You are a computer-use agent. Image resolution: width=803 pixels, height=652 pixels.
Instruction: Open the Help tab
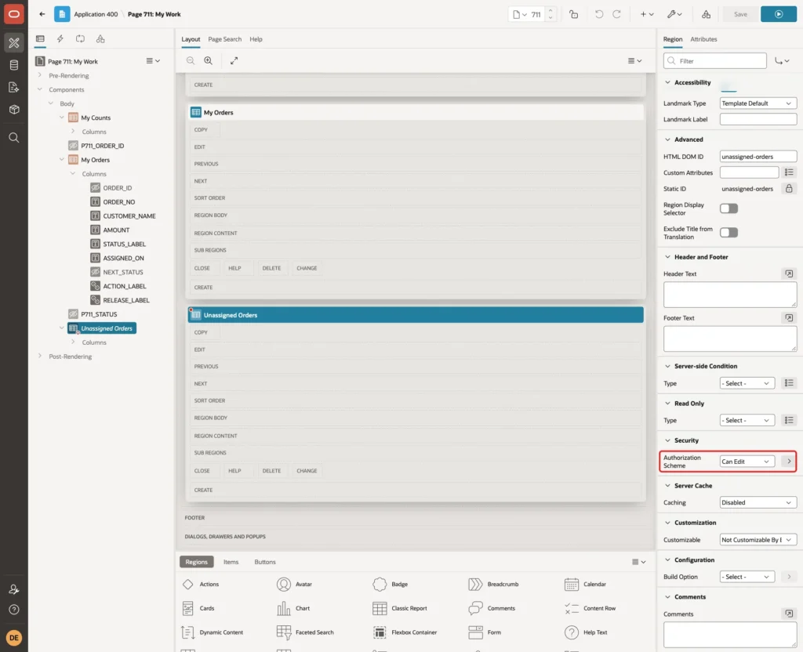click(x=256, y=39)
